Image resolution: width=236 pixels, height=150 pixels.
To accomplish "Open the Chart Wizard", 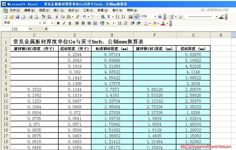I will pos(131,17).
